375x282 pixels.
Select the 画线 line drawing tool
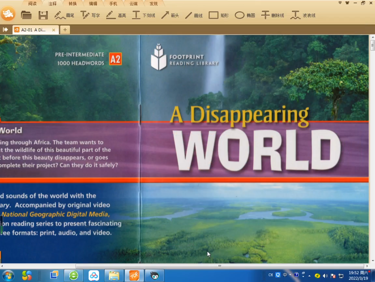[x=194, y=15]
